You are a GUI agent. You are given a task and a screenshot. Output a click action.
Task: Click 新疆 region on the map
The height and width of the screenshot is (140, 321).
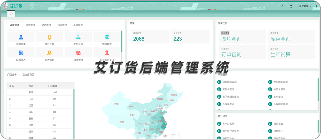pos(116,104)
